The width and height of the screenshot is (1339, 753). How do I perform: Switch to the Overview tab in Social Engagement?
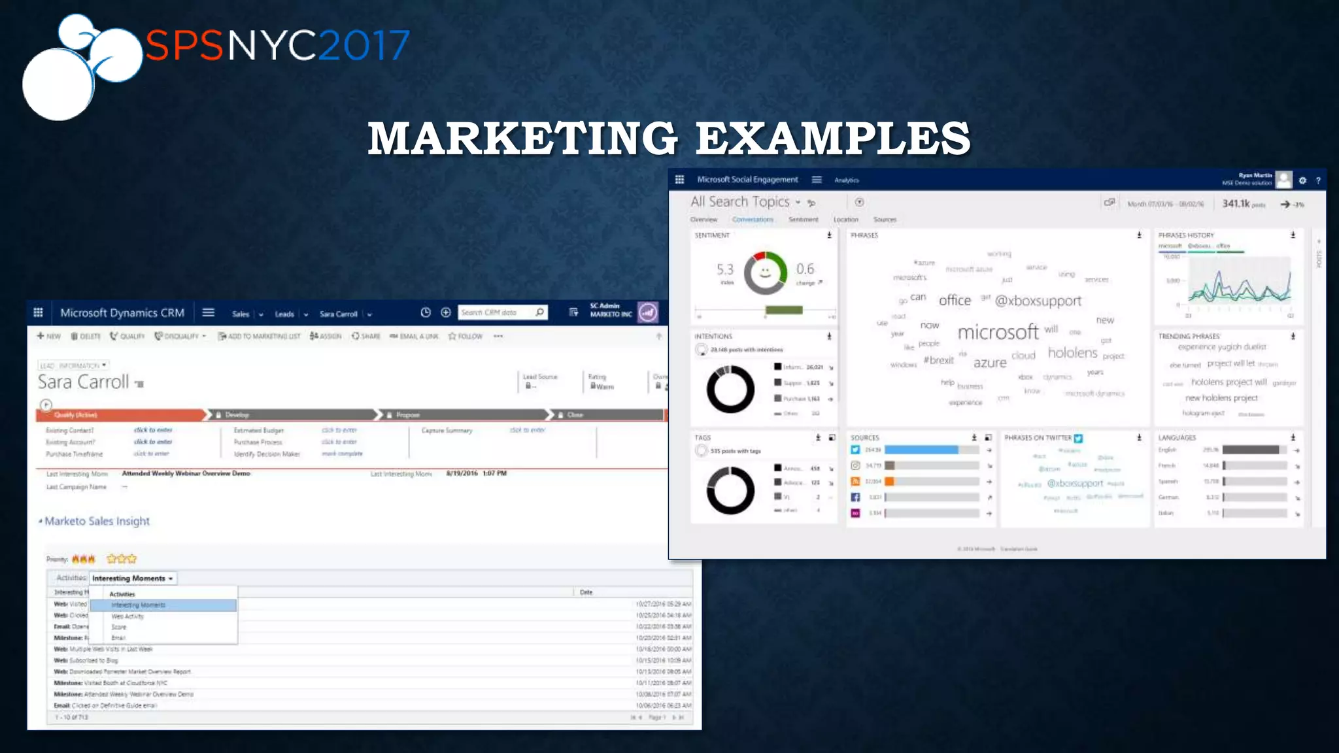pyautogui.click(x=703, y=220)
